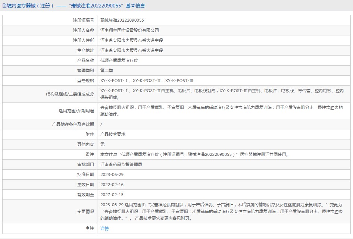Open the 详情 link
Screen dimensions: 353x239
[x=104, y=229]
